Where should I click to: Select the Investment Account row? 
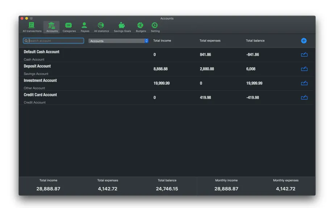pos(167,83)
